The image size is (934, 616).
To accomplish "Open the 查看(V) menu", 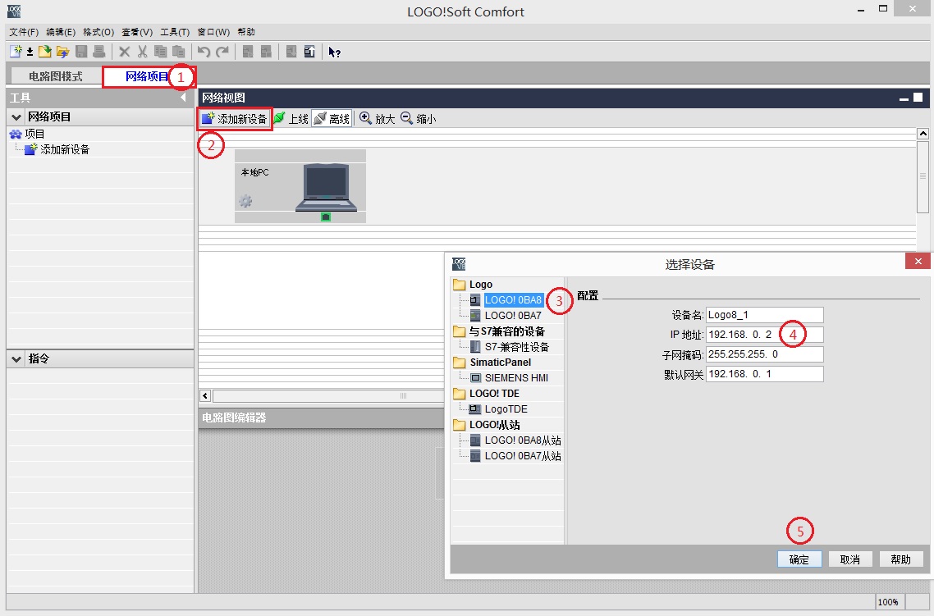I will pyautogui.click(x=137, y=32).
